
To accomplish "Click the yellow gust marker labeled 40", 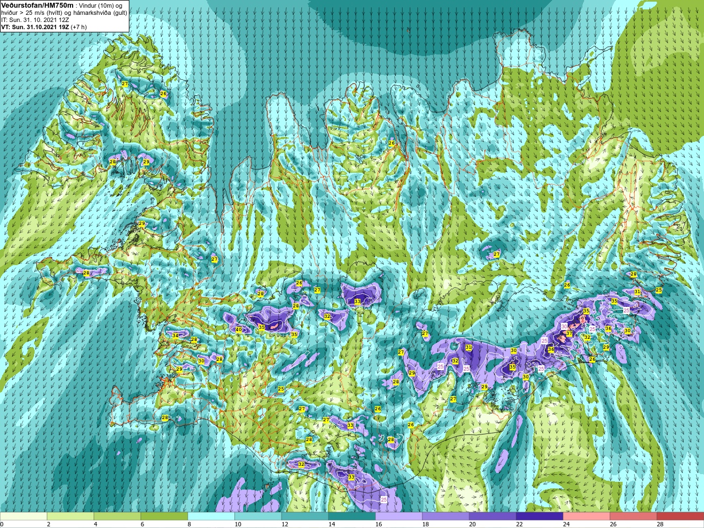I will 239,329.
